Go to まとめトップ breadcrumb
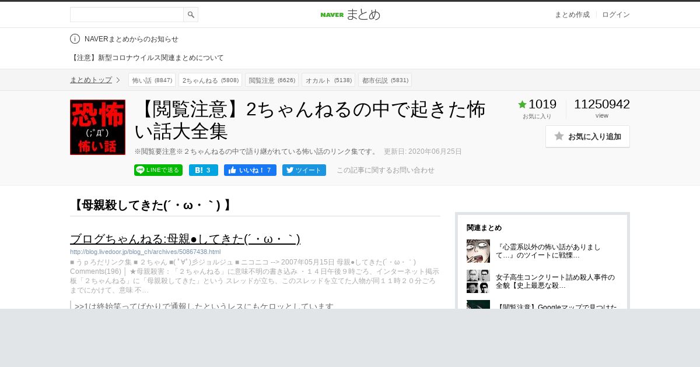 (x=91, y=80)
